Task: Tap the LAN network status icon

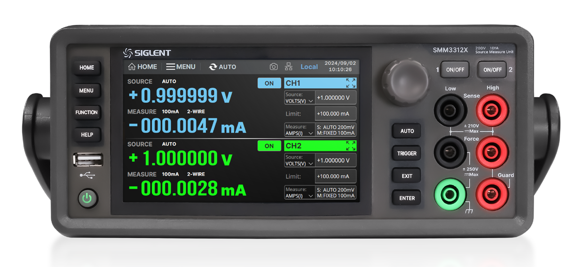Action: (x=289, y=67)
